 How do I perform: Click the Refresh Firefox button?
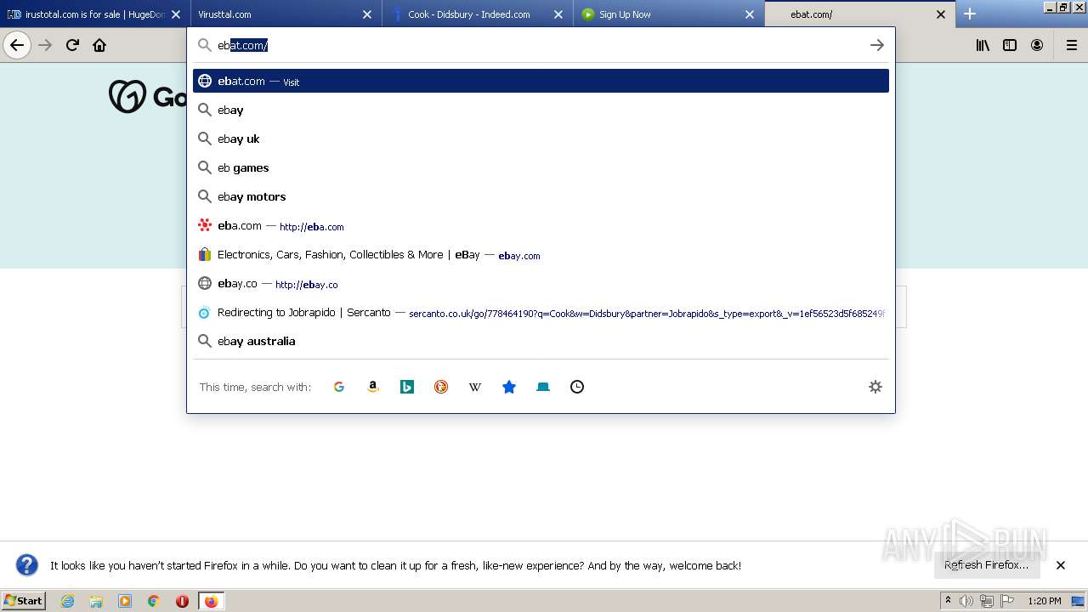[987, 565]
